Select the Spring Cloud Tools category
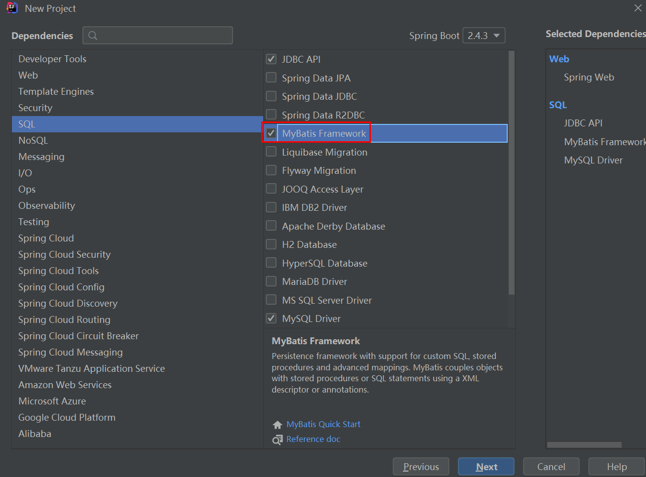The width and height of the screenshot is (646, 477). click(137, 271)
